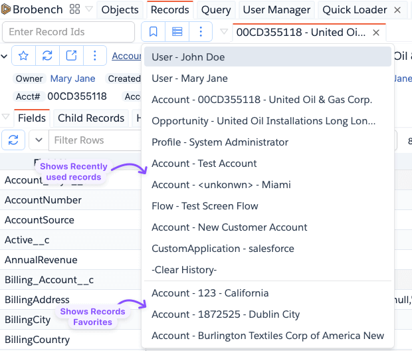Open Account - <unkonwn> - Miami entry
Screen dimensions: 412x351
tap(268, 185)
